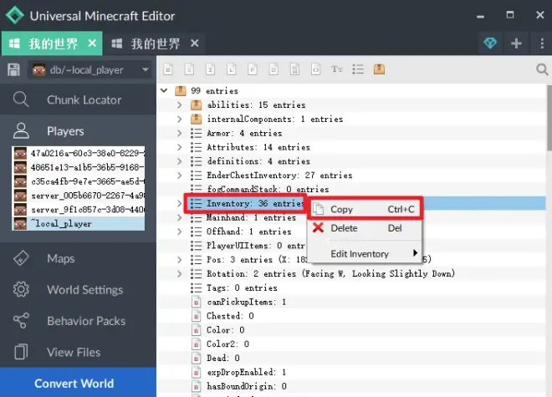Click the save floppy disk icon
552x397 pixels.
click(13, 69)
